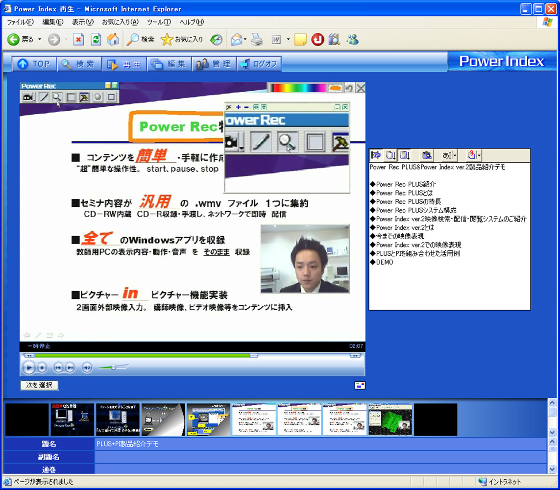
Task: Click the index entry ◆Power Rec PLUS紹介
Action: click(x=403, y=184)
